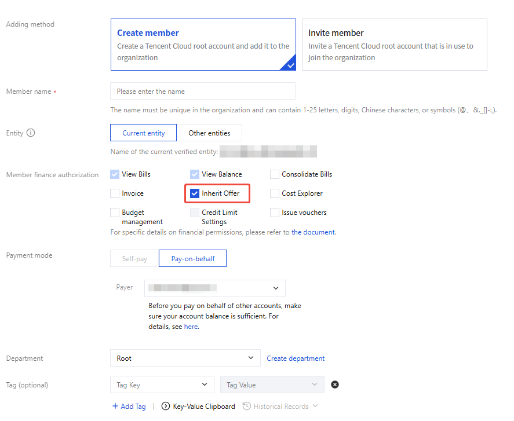514x421 pixels.
Task: Expand the Department Root dropdown
Action: pyautogui.click(x=185, y=358)
